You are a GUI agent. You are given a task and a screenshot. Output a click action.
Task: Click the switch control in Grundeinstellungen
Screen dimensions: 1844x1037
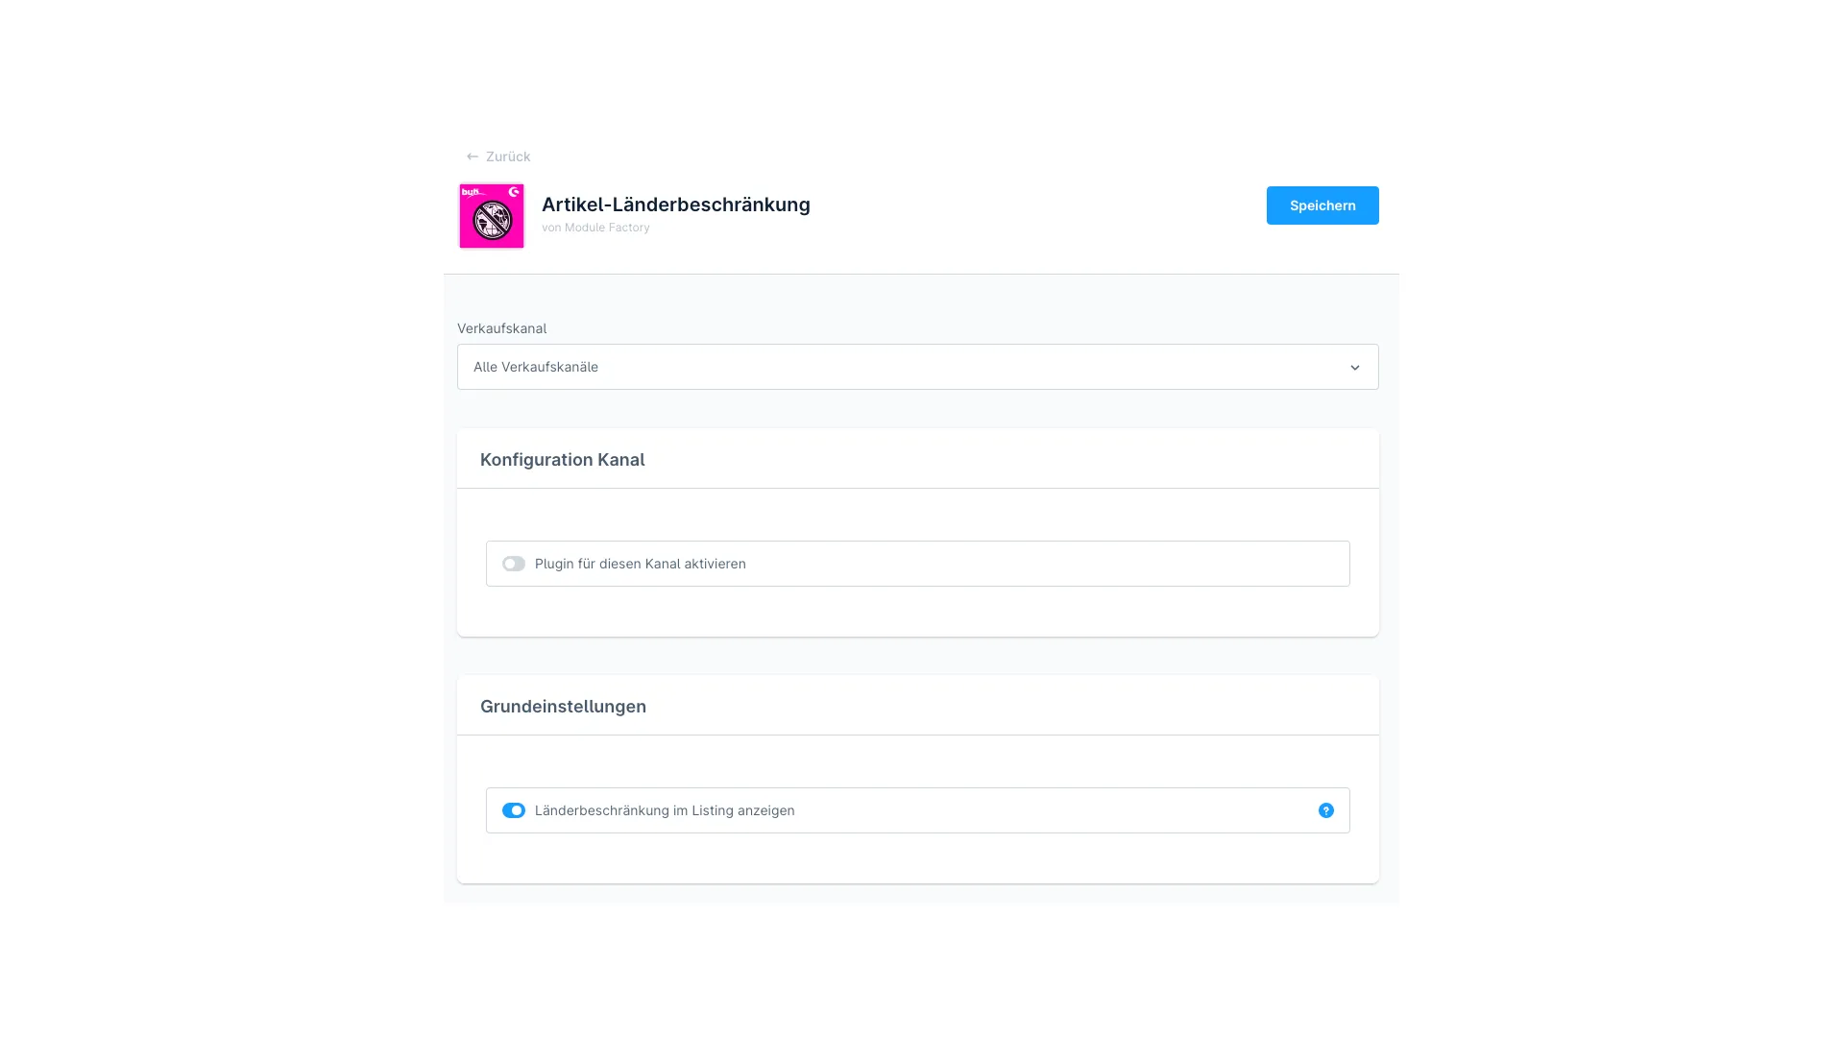514,810
